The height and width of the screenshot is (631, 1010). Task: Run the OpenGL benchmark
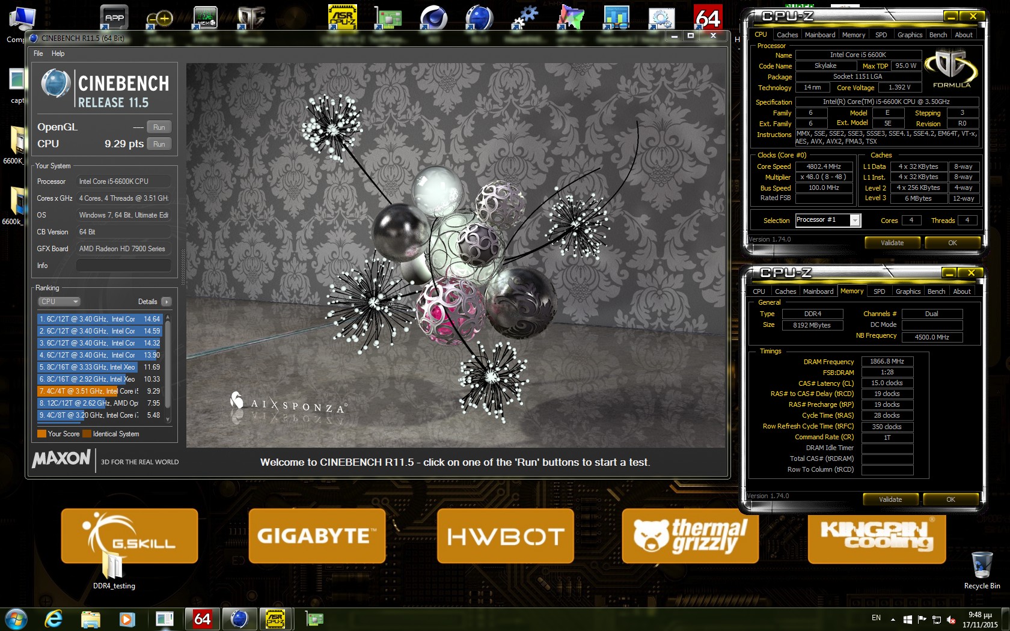tap(159, 127)
